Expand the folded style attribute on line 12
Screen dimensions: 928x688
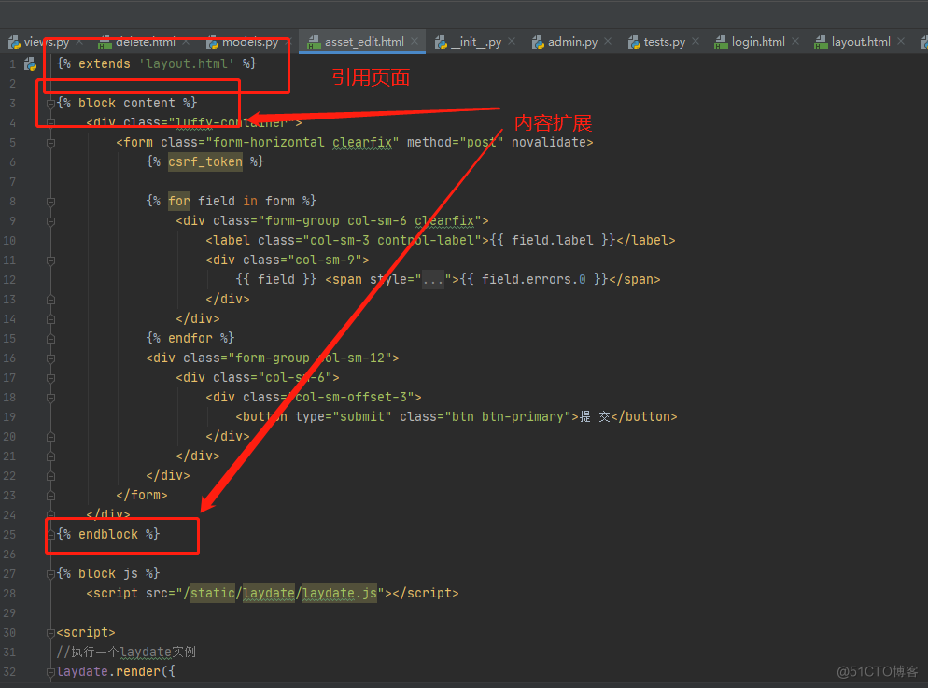tap(433, 280)
